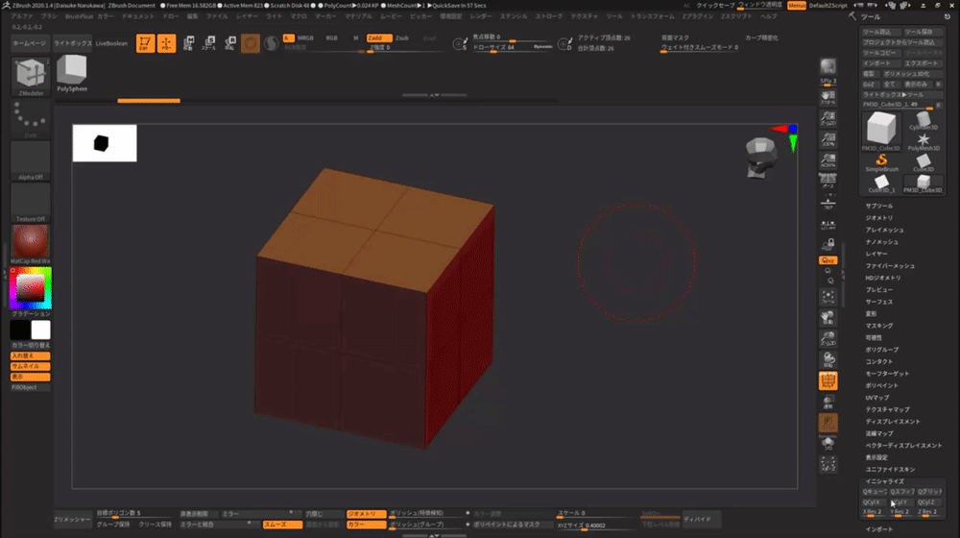The height and width of the screenshot is (538, 960).
Task: Open the ポリグループ section
Action: tap(880, 350)
